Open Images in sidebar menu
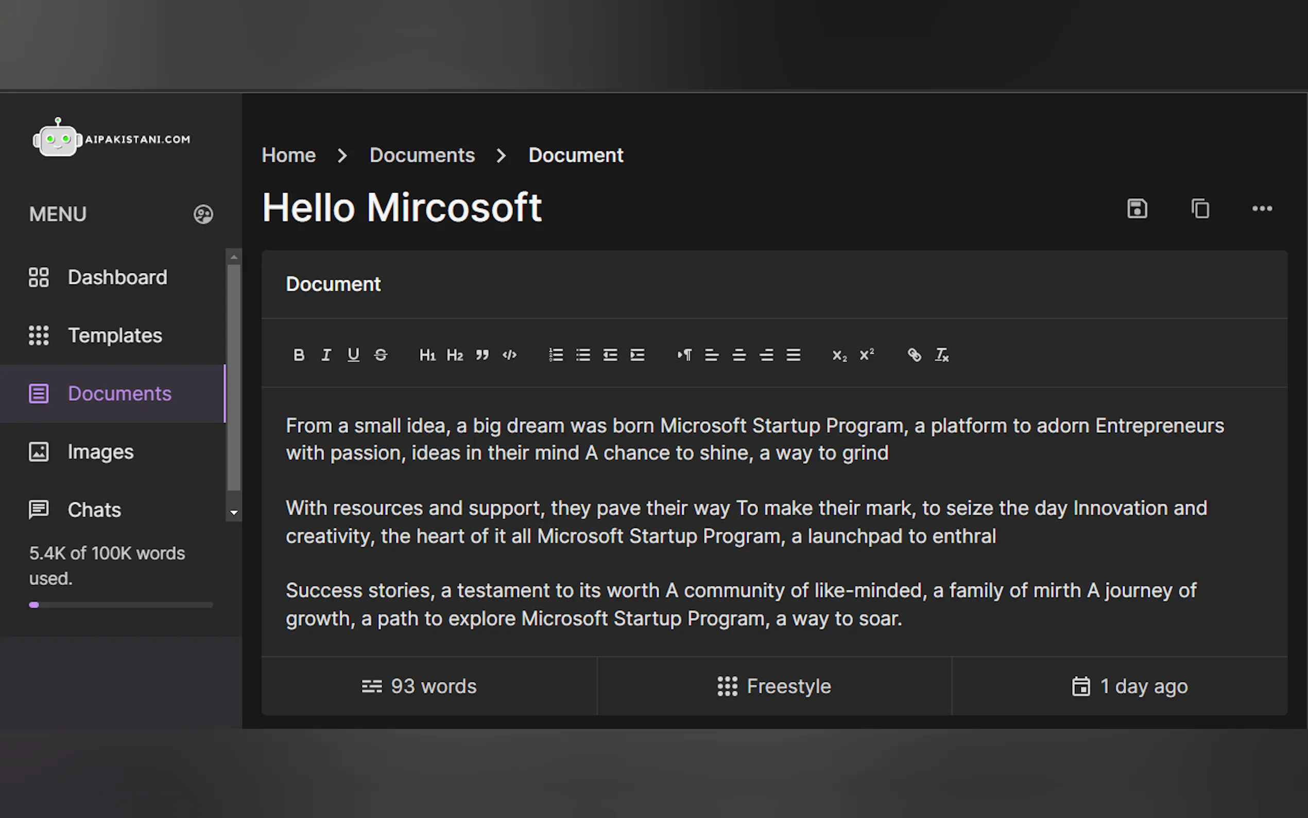 point(100,452)
